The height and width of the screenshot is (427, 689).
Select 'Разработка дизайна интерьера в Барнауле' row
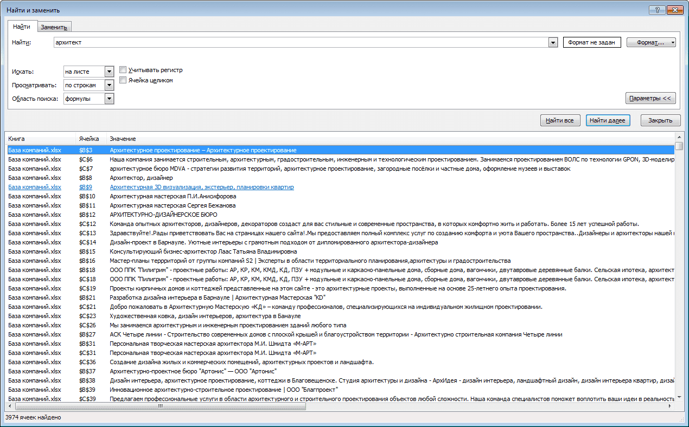pyautogui.click(x=340, y=297)
